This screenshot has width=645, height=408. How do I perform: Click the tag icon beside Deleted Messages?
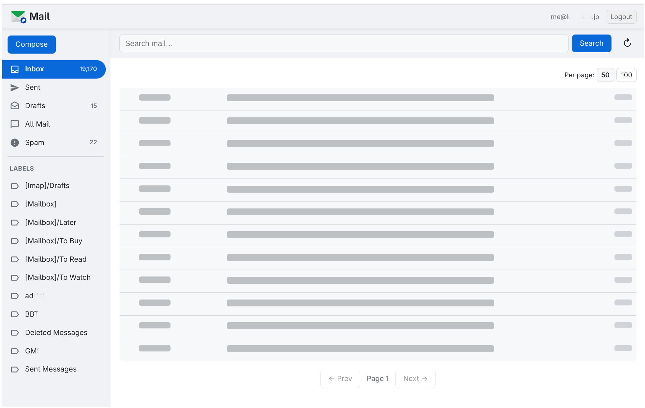click(15, 333)
